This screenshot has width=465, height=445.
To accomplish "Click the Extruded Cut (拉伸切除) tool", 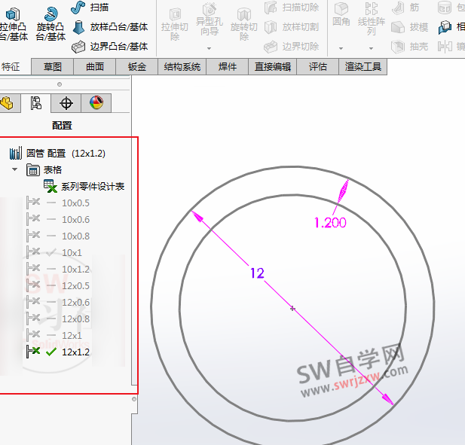I will click(x=175, y=25).
